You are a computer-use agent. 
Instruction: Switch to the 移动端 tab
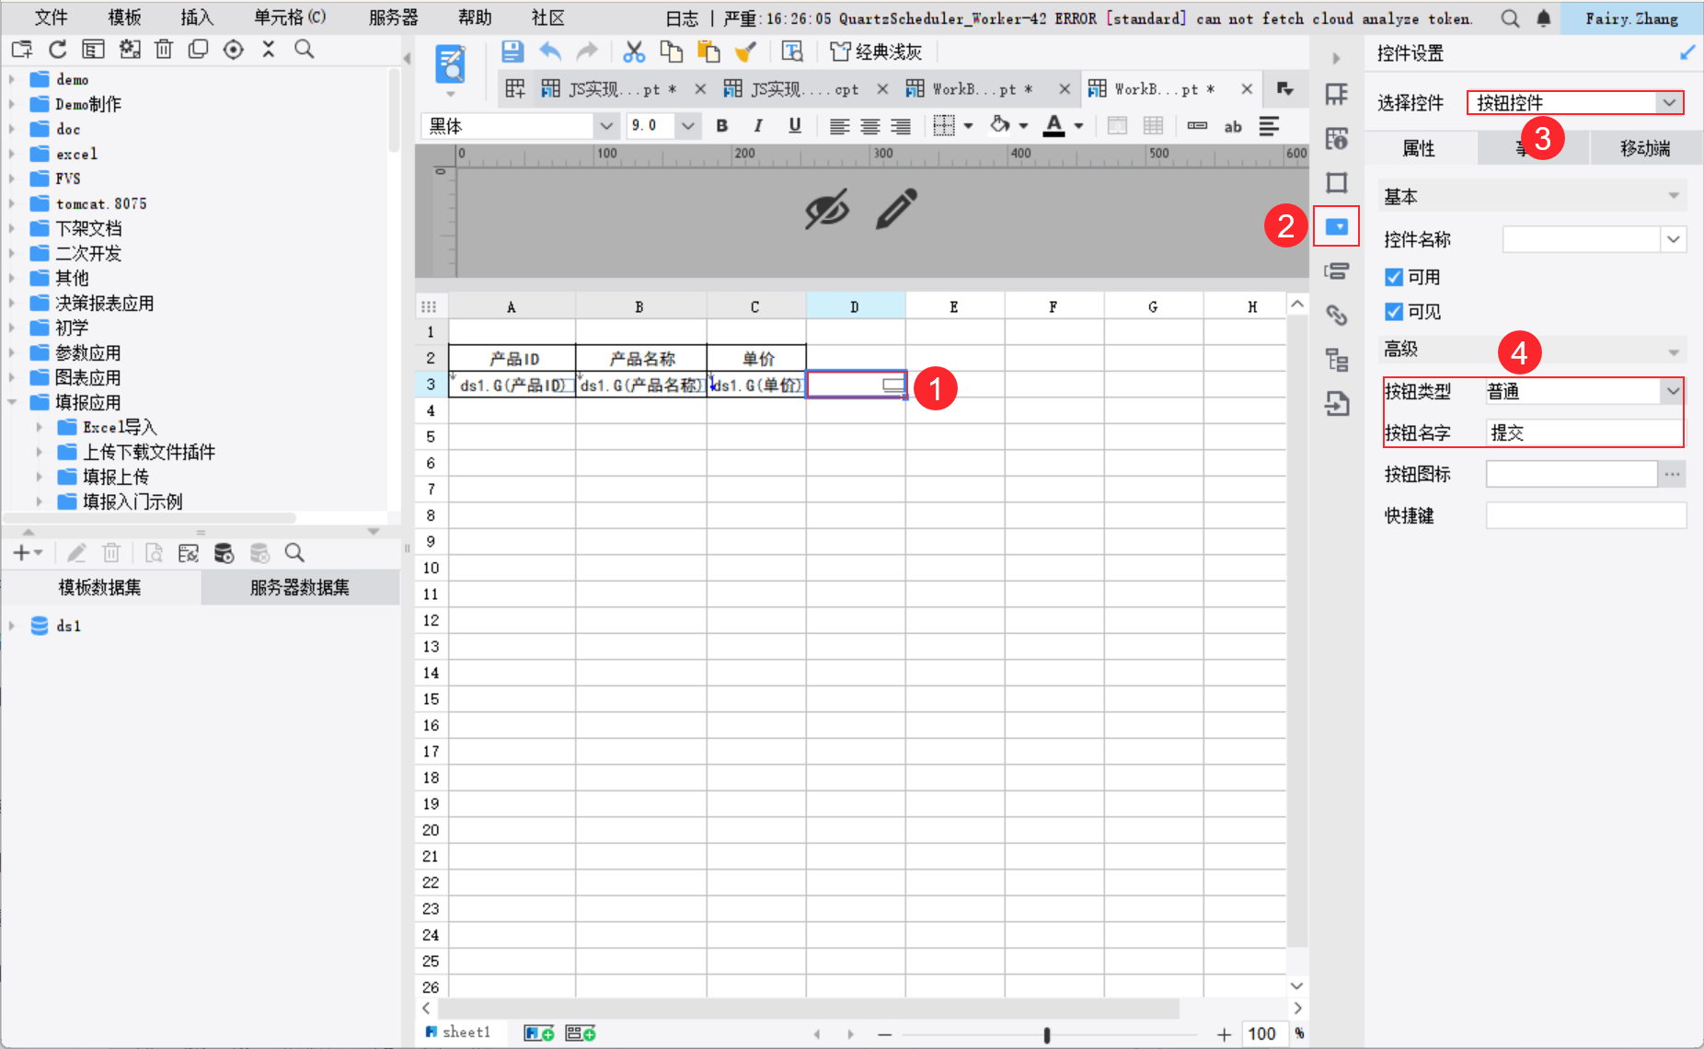[1644, 148]
